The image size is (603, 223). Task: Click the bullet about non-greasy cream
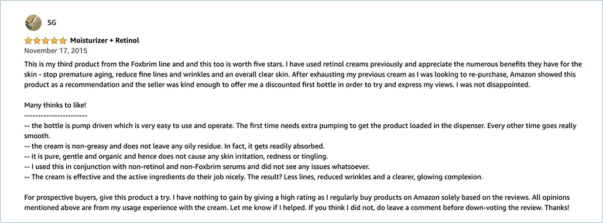pyautogui.click(x=175, y=147)
